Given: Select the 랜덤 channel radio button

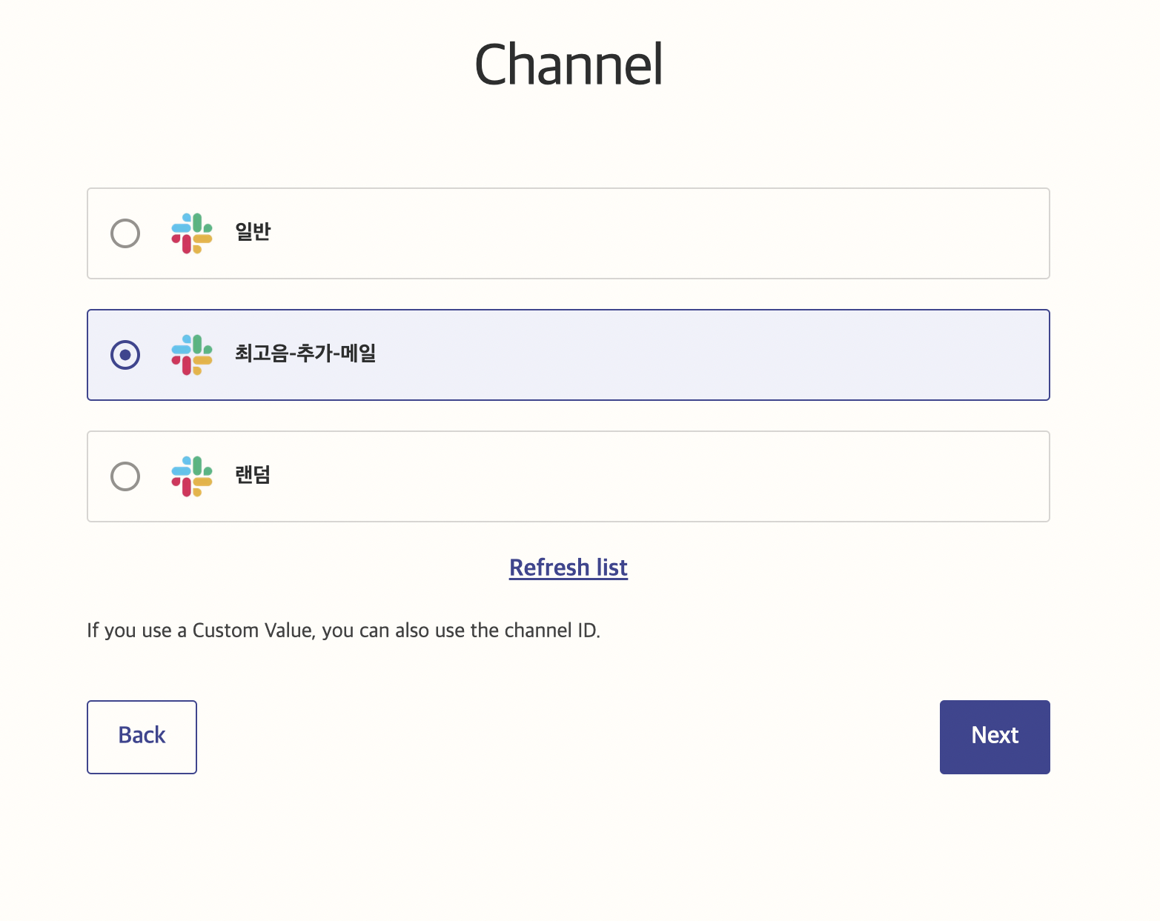Looking at the screenshot, I should point(125,476).
